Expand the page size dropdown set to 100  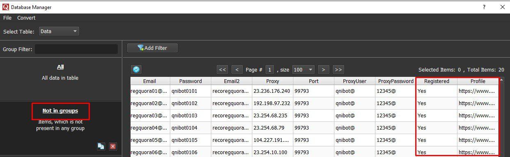[x=303, y=70]
